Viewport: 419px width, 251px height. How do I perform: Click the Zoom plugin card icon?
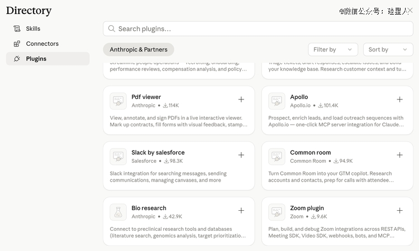pos(277,212)
